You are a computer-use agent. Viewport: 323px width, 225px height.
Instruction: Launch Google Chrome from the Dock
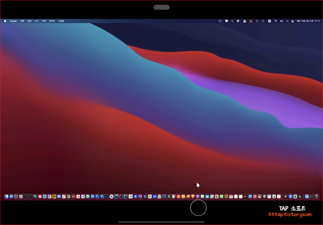pos(49,196)
